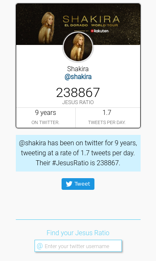Click the TWEETS PER DAY. label

107,122
